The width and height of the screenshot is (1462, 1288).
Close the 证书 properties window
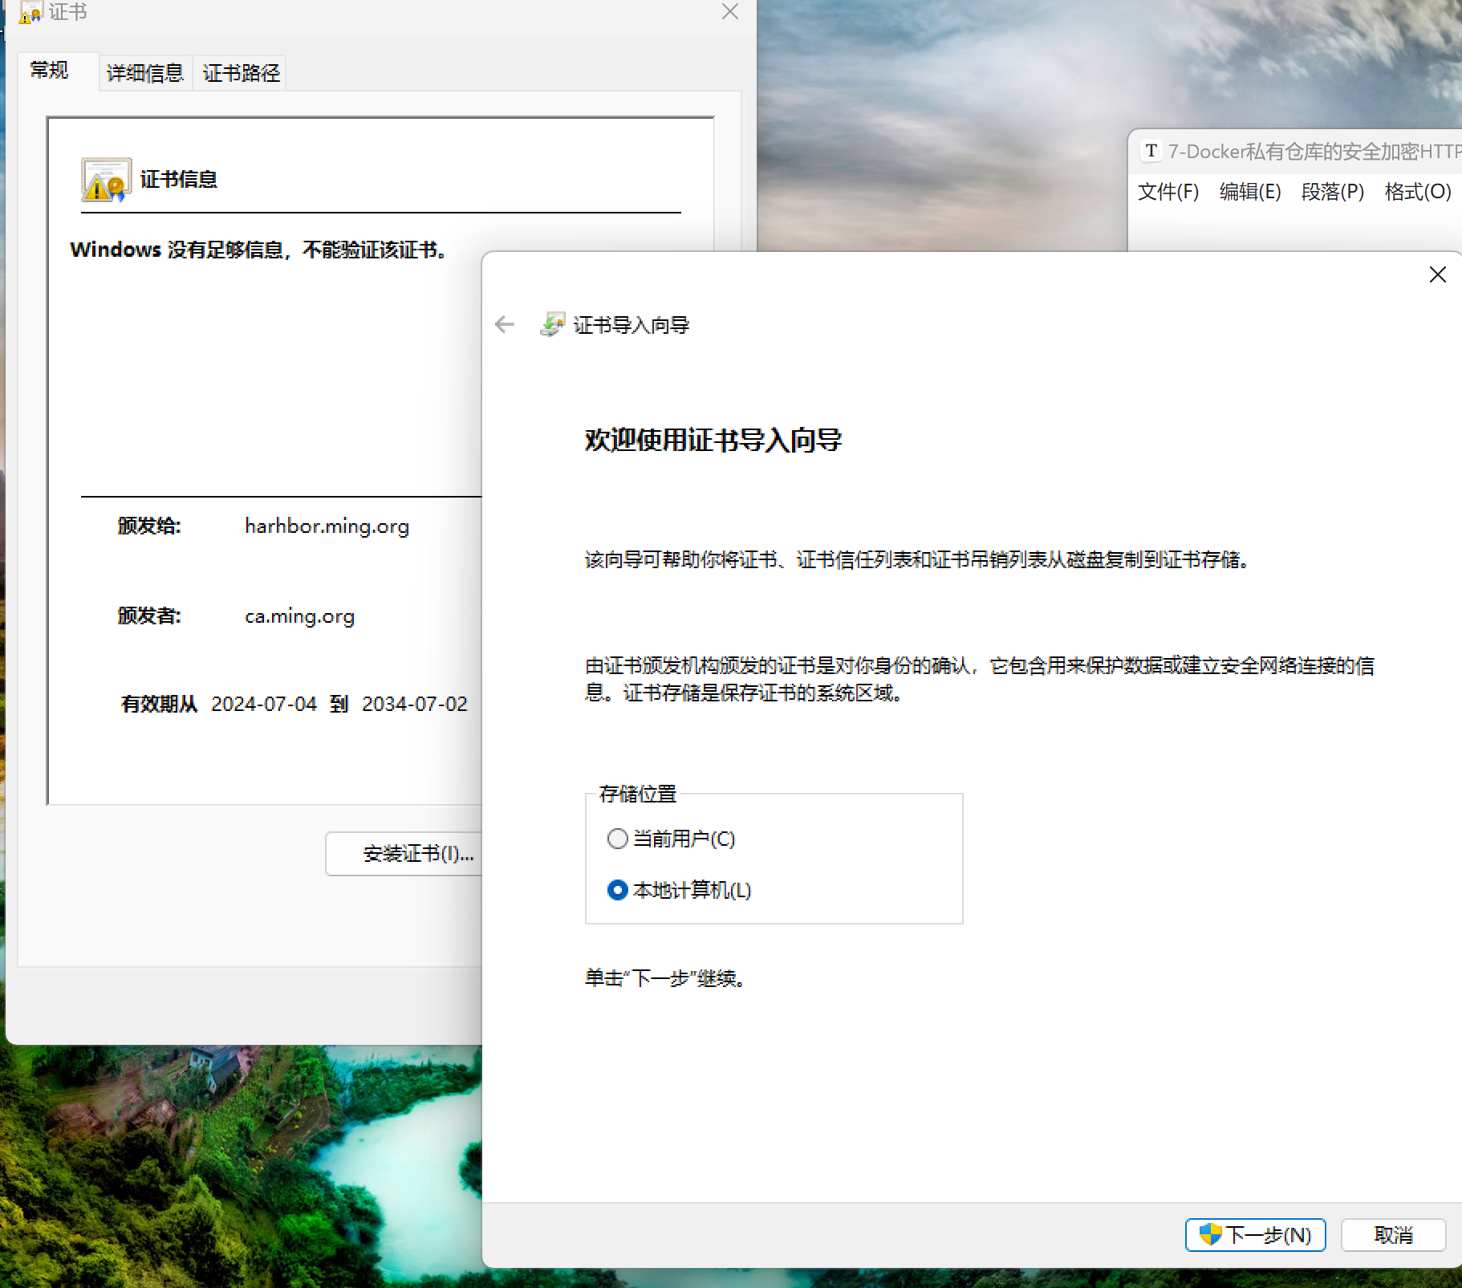(729, 12)
